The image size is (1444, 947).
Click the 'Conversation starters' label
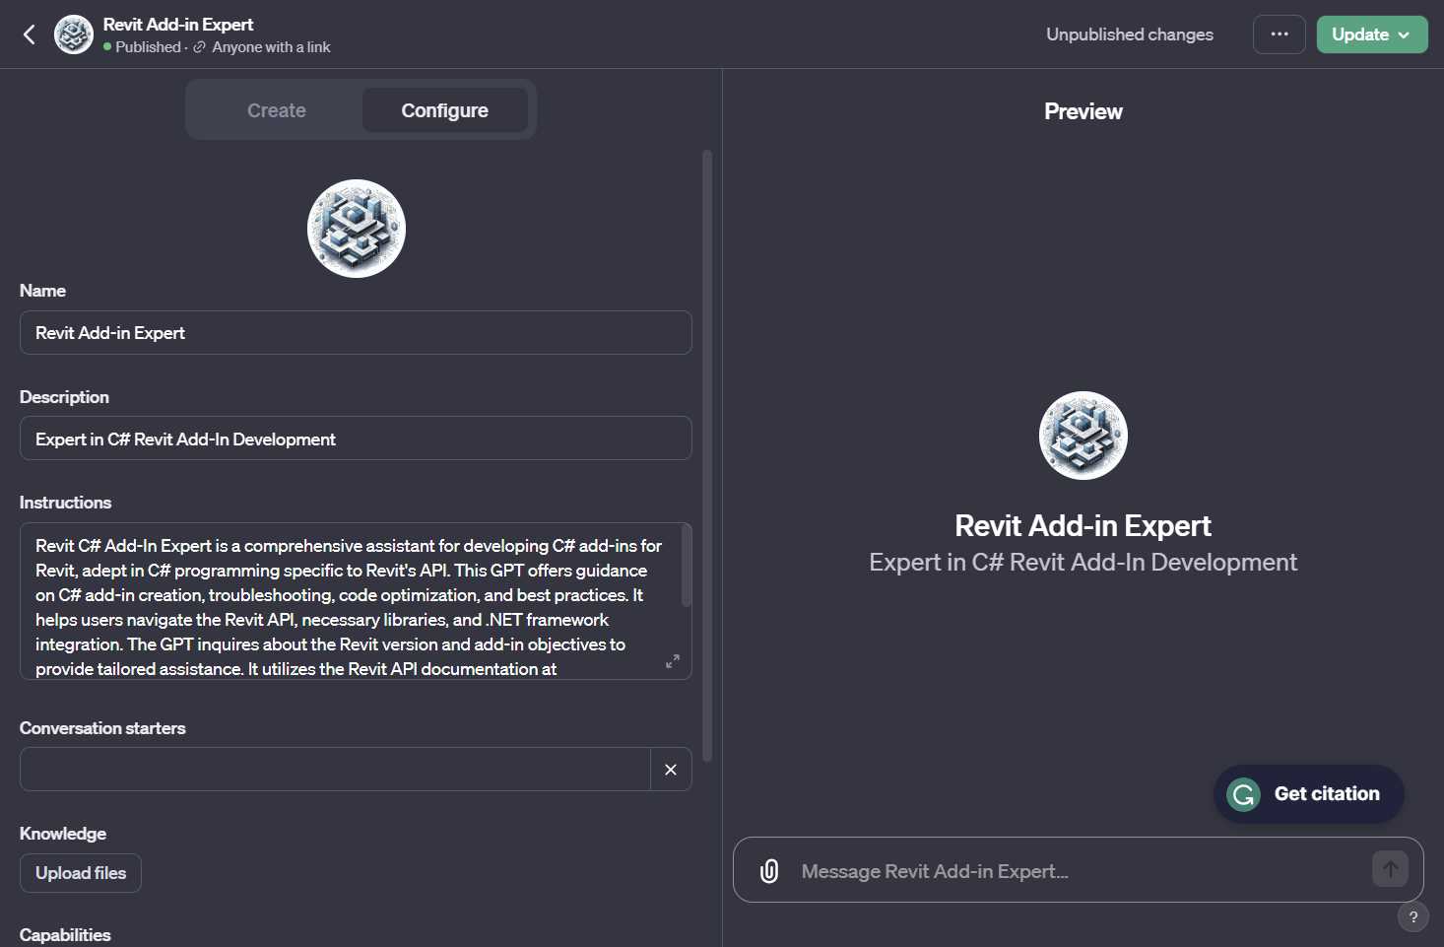102,728
